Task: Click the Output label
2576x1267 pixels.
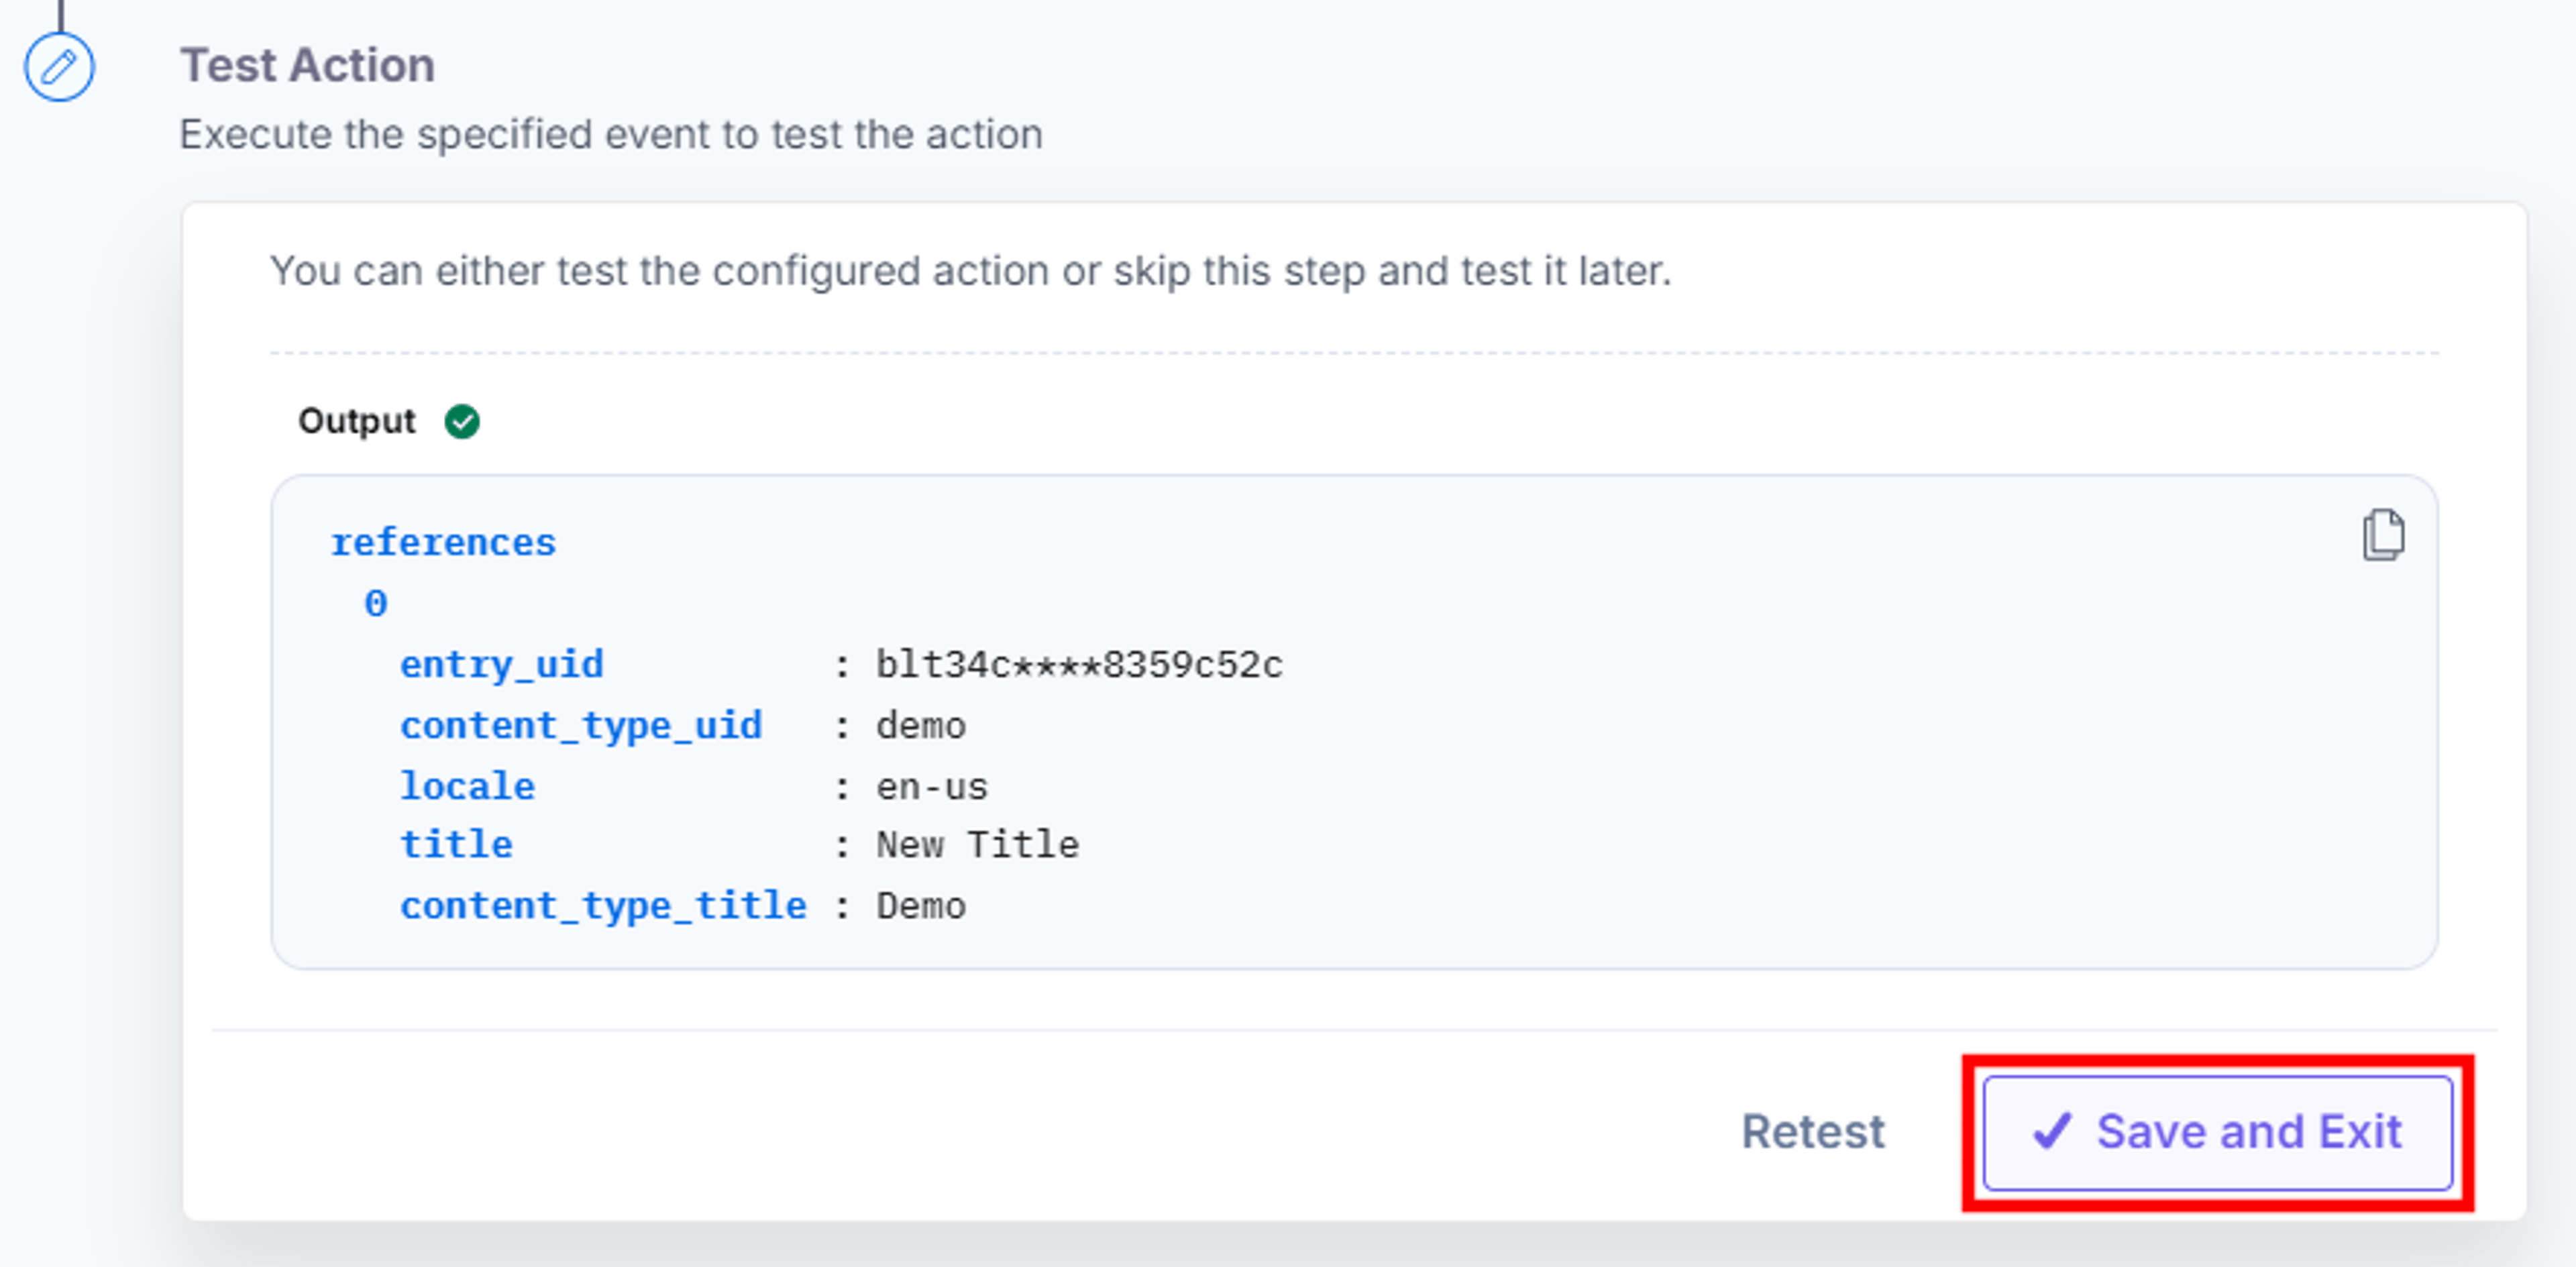Action: [356, 421]
